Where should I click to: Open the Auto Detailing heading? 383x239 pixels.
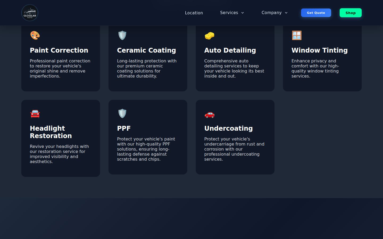point(230,50)
